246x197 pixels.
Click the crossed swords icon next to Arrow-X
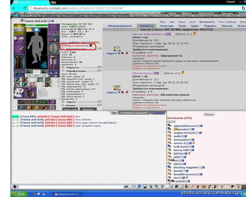click(x=194, y=143)
